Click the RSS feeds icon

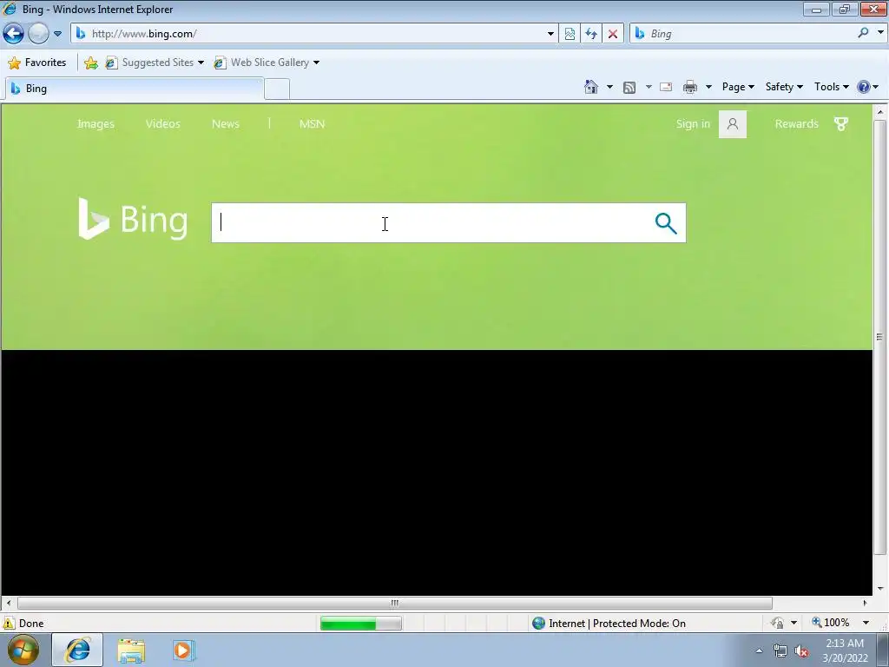(629, 87)
